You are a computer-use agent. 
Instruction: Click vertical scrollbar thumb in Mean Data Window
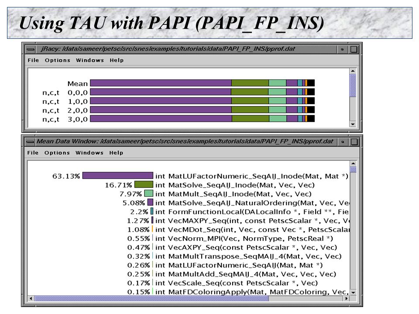coord(353,170)
